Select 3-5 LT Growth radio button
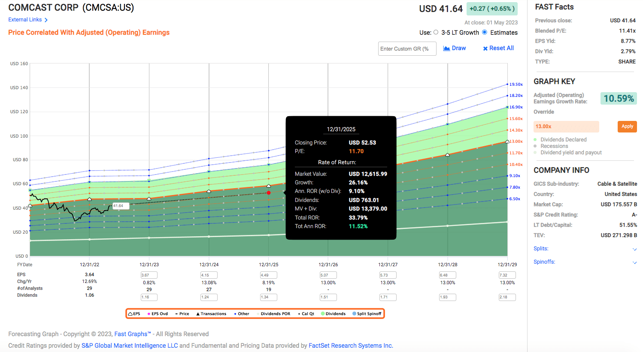The image size is (643, 352). coord(436,32)
